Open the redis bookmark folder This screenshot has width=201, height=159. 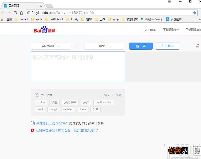37,19
